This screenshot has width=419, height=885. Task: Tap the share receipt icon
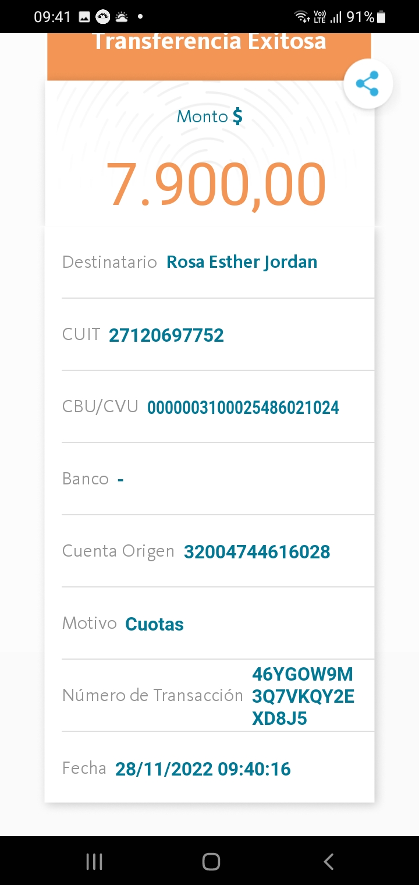[368, 84]
